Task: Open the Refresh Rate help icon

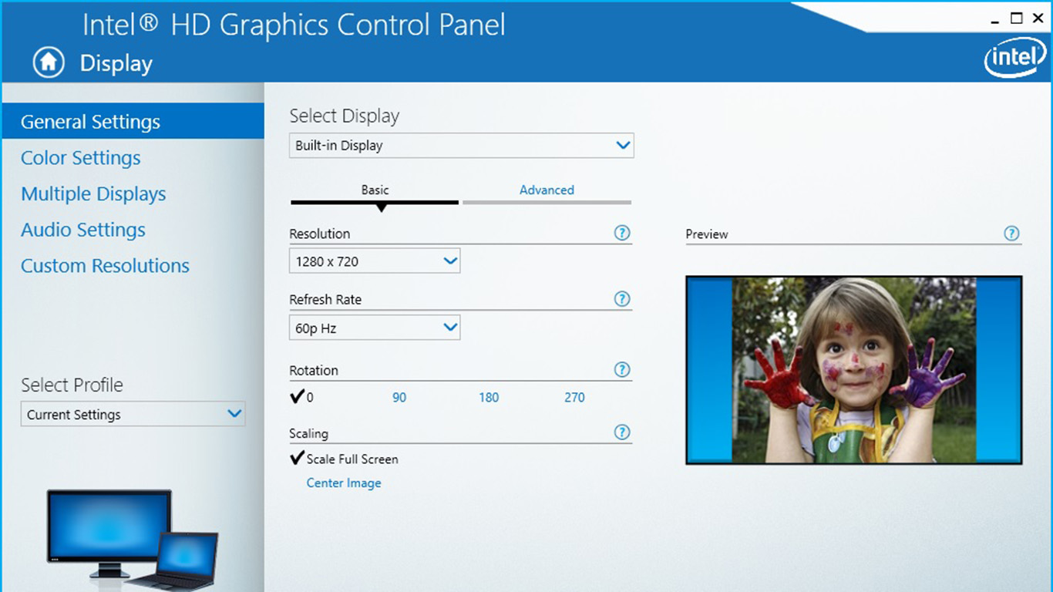Action: point(622,299)
